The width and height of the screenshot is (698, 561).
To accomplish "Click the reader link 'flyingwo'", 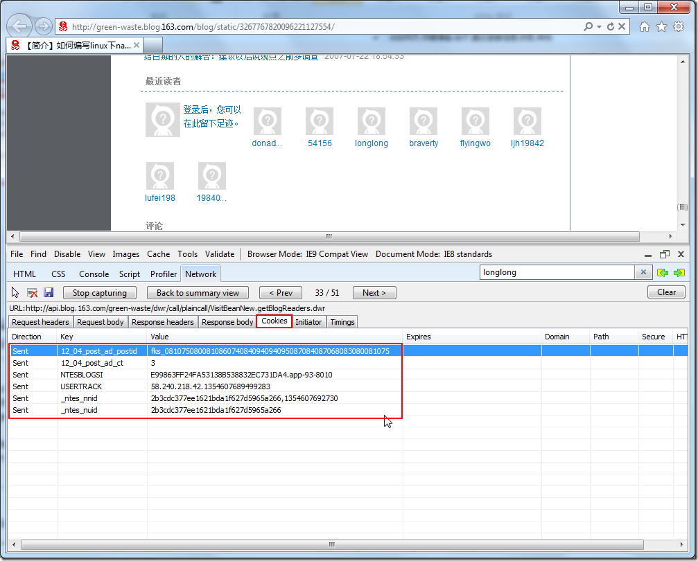I will [x=475, y=143].
